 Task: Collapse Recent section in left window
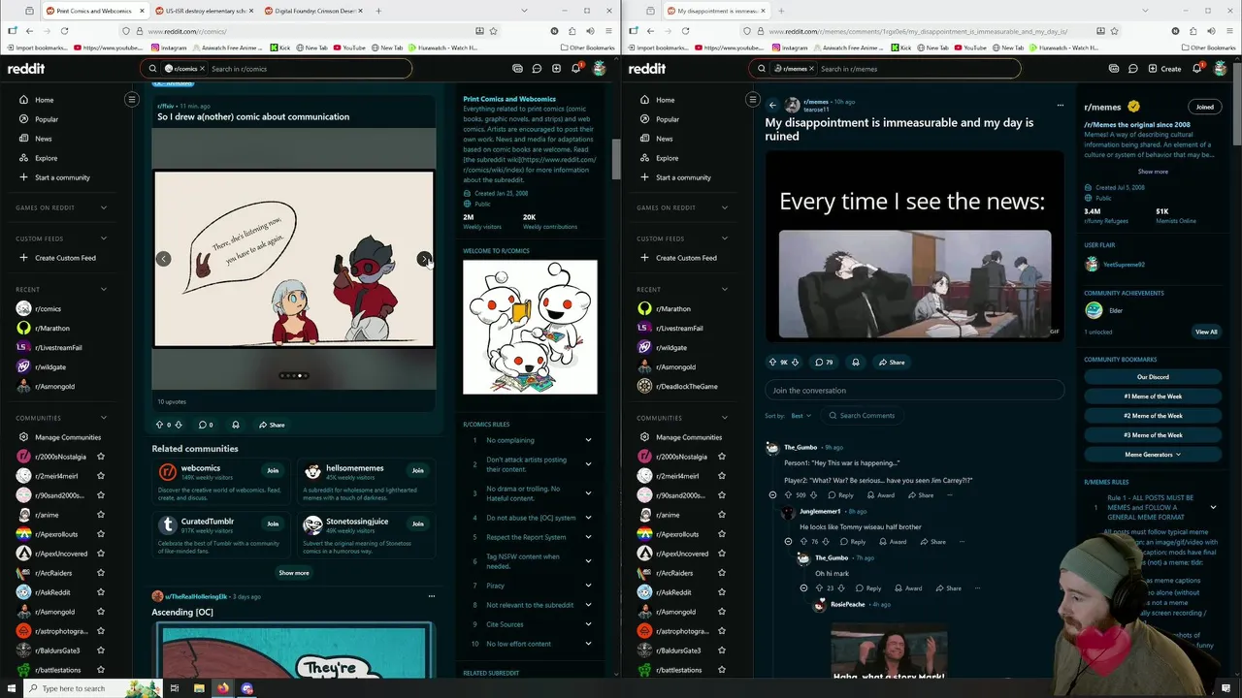pyautogui.click(x=104, y=289)
